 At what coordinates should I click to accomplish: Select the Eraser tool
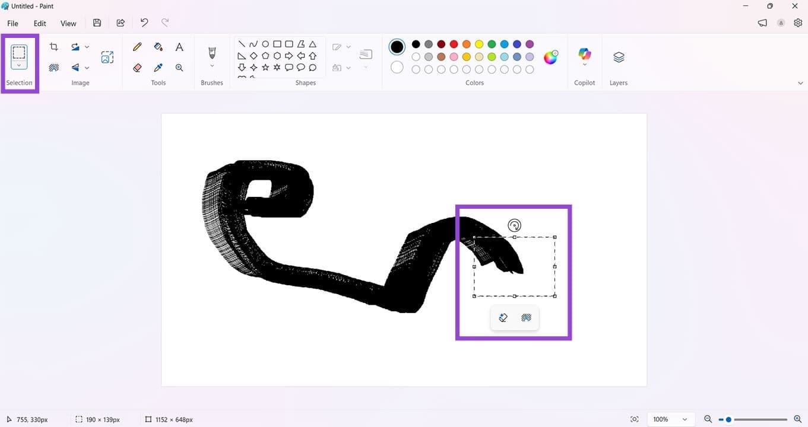click(137, 67)
